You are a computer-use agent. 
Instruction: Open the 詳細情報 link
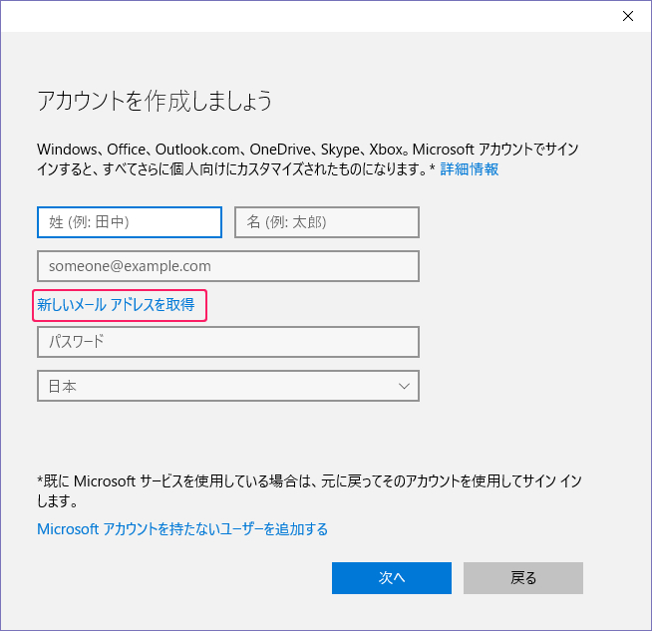[x=469, y=169]
